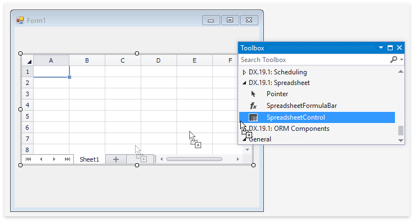Image resolution: width=414 pixels, height=222 pixels.
Task: Expand the DX.19.1: Scheduling group
Action: click(244, 72)
